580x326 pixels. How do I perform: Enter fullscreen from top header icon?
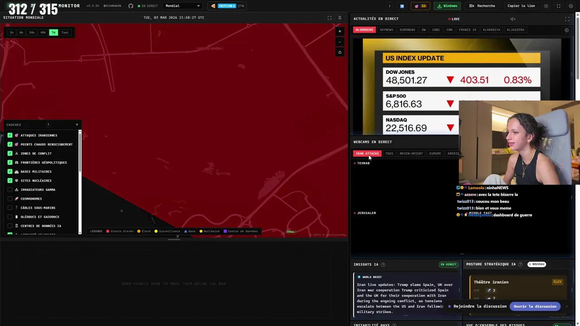[x=558, y=6]
